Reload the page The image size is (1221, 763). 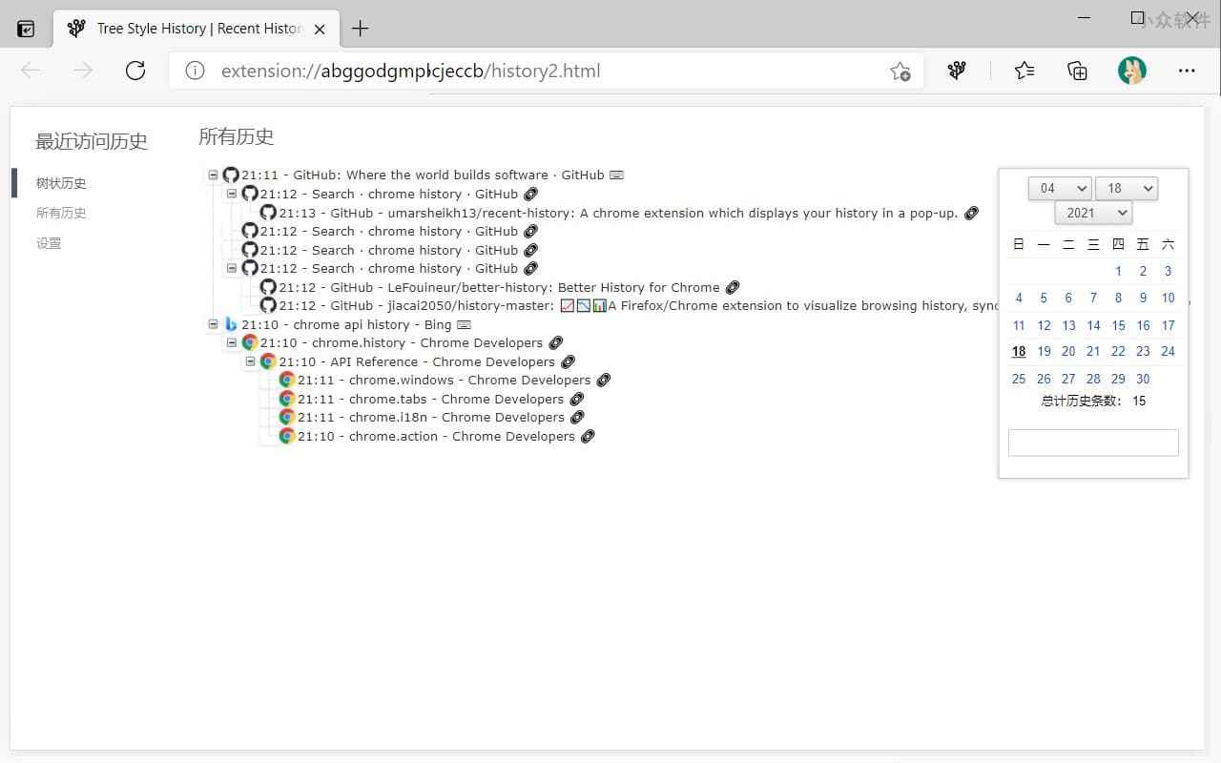pos(135,71)
